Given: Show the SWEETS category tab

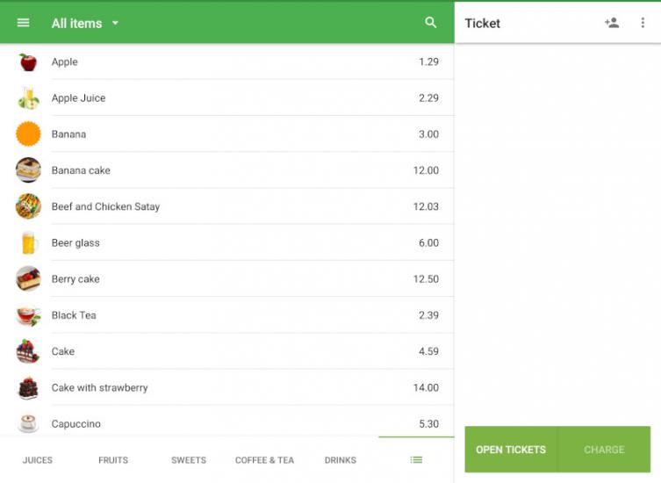Looking at the screenshot, I should click(189, 460).
